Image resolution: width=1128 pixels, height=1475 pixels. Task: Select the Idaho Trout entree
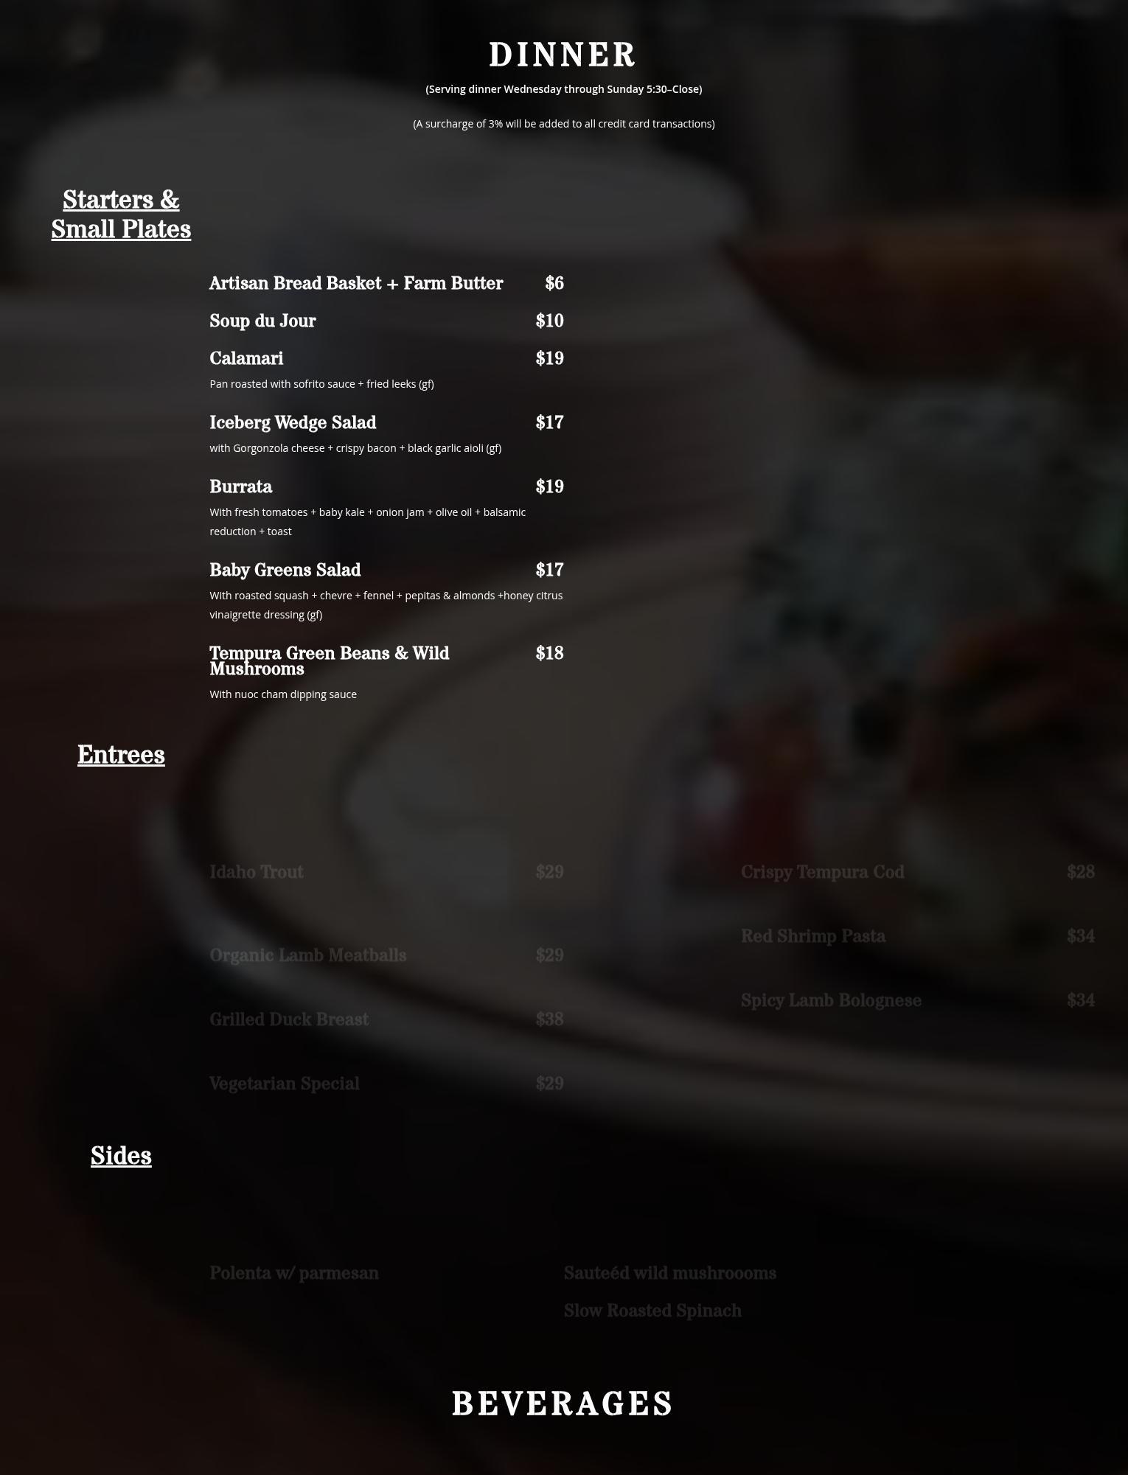coord(257,872)
